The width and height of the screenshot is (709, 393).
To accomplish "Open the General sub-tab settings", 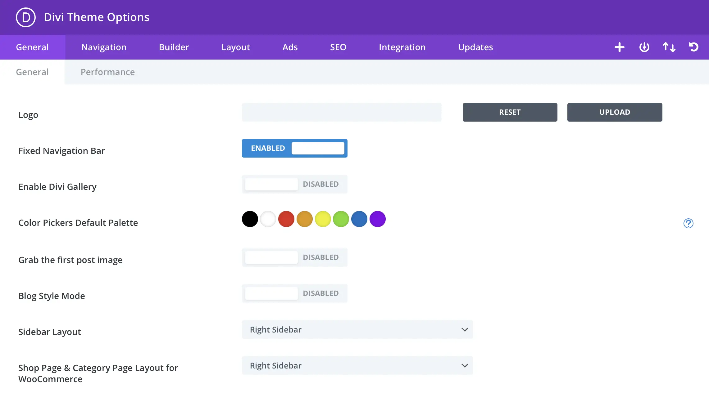I will pyautogui.click(x=32, y=72).
